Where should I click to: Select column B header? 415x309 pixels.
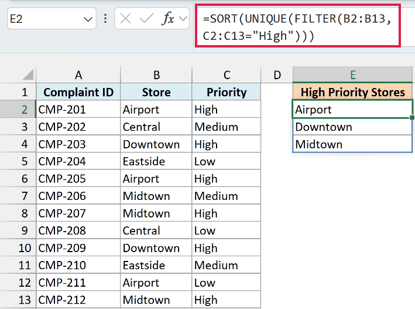click(x=156, y=75)
